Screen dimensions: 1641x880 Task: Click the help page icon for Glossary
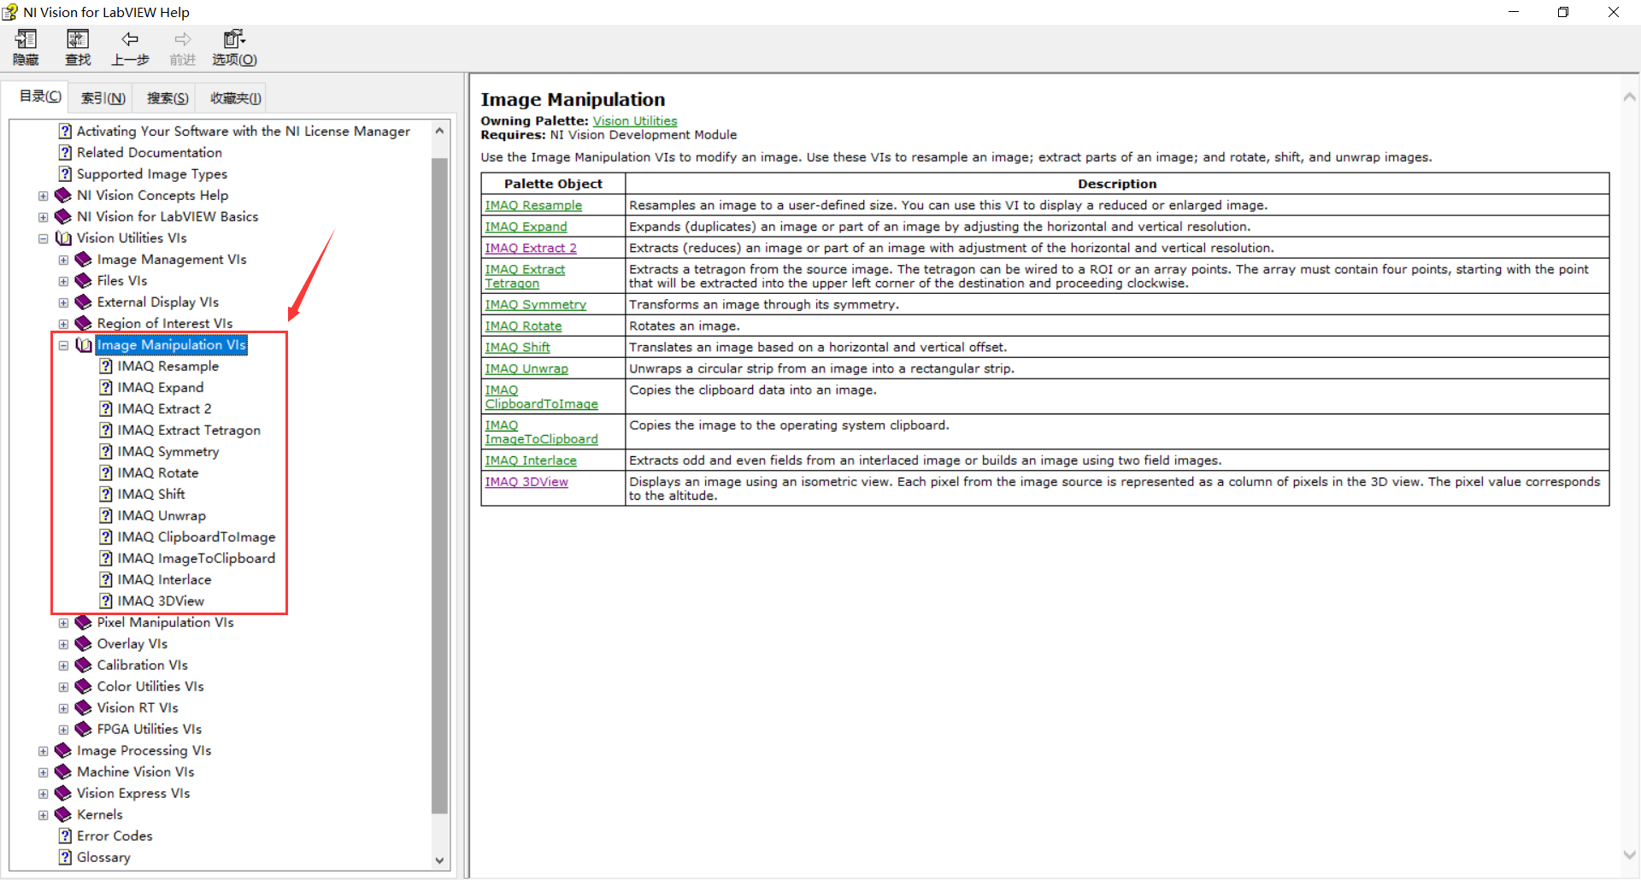click(65, 857)
